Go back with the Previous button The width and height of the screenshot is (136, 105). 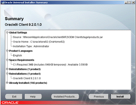tap(98, 97)
